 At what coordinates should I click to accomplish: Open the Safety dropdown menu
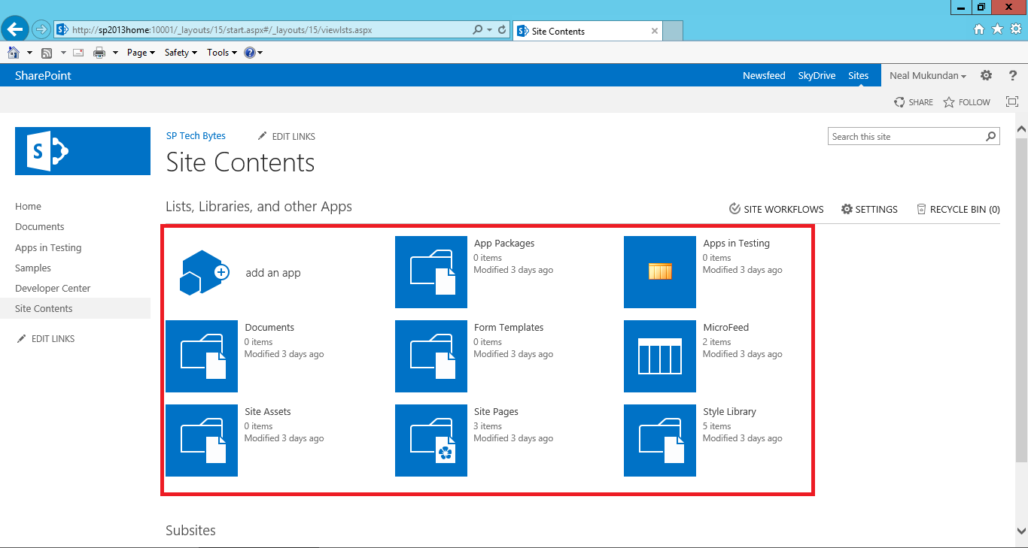(x=181, y=53)
